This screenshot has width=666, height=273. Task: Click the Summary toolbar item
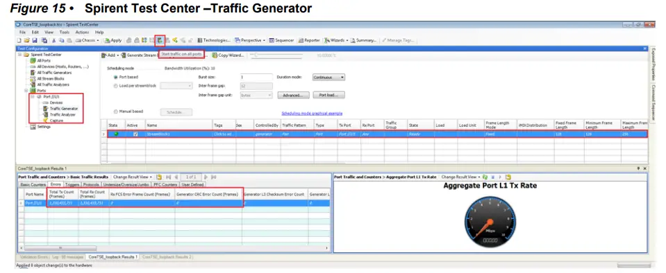coord(364,40)
